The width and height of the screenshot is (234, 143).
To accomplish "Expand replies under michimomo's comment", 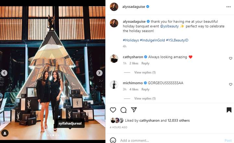I will 145,99.
